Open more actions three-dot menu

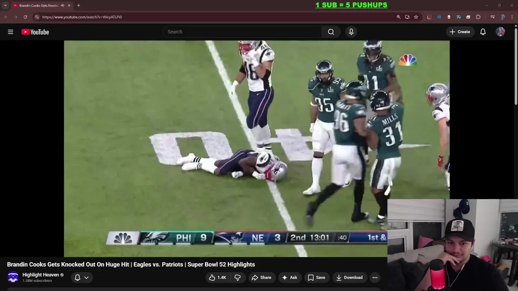375,277
